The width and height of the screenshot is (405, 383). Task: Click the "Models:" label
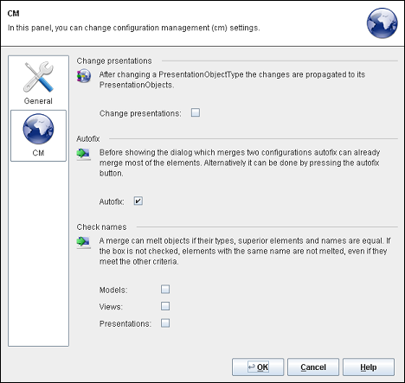coord(113,290)
